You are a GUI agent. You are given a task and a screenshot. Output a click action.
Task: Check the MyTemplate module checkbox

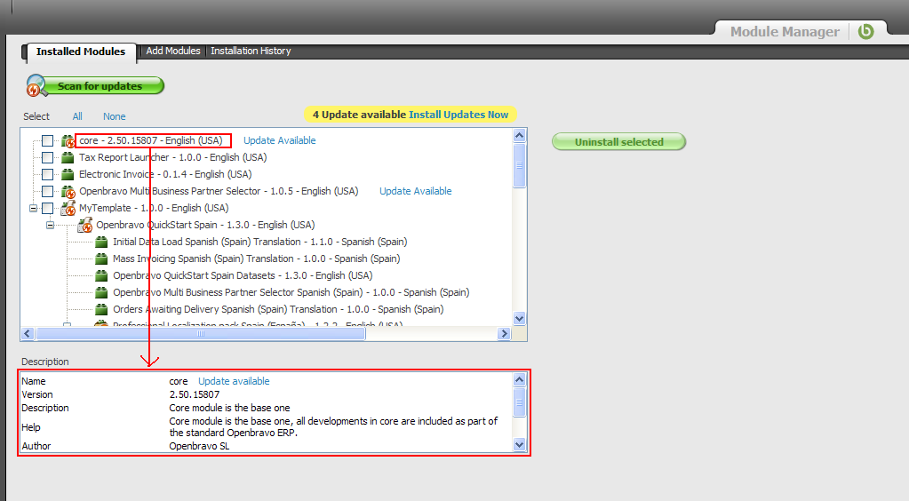point(47,208)
